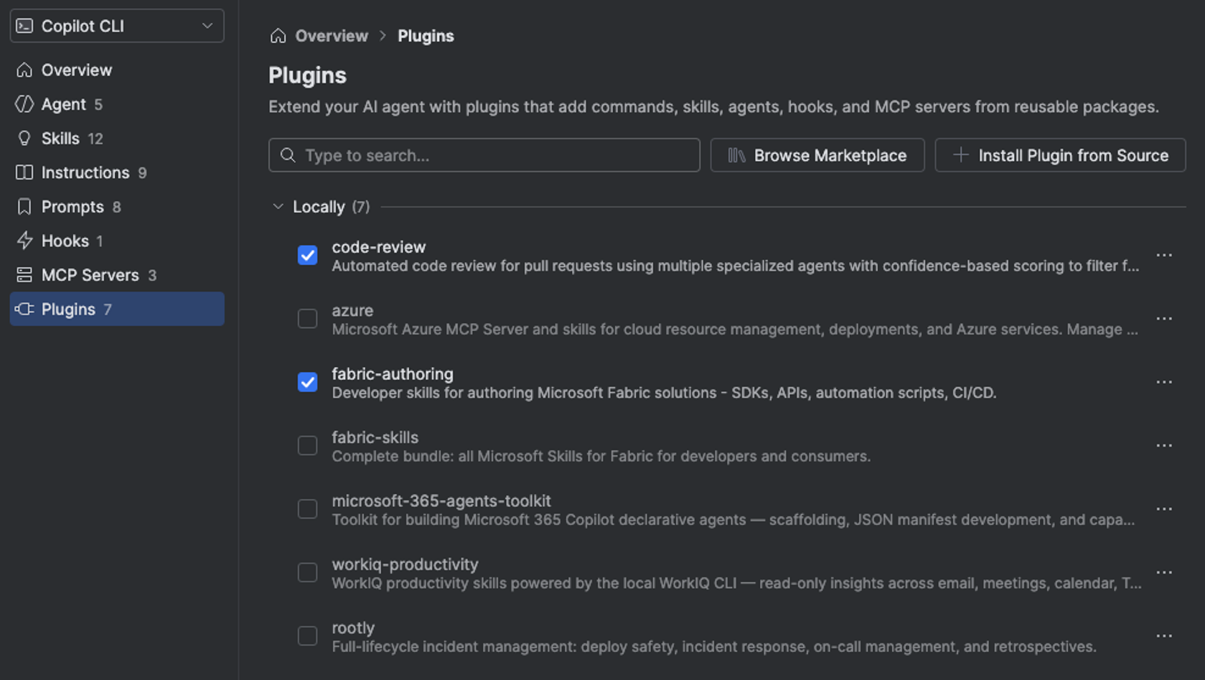
Task: Select the code-review plugin name
Action: [x=378, y=247]
